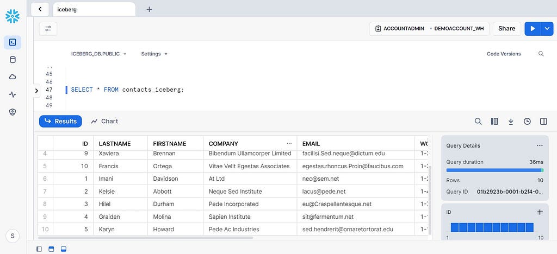The width and height of the screenshot is (557, 254).
Task: Select cell nec@sem.net
Action: click(356, 179)
